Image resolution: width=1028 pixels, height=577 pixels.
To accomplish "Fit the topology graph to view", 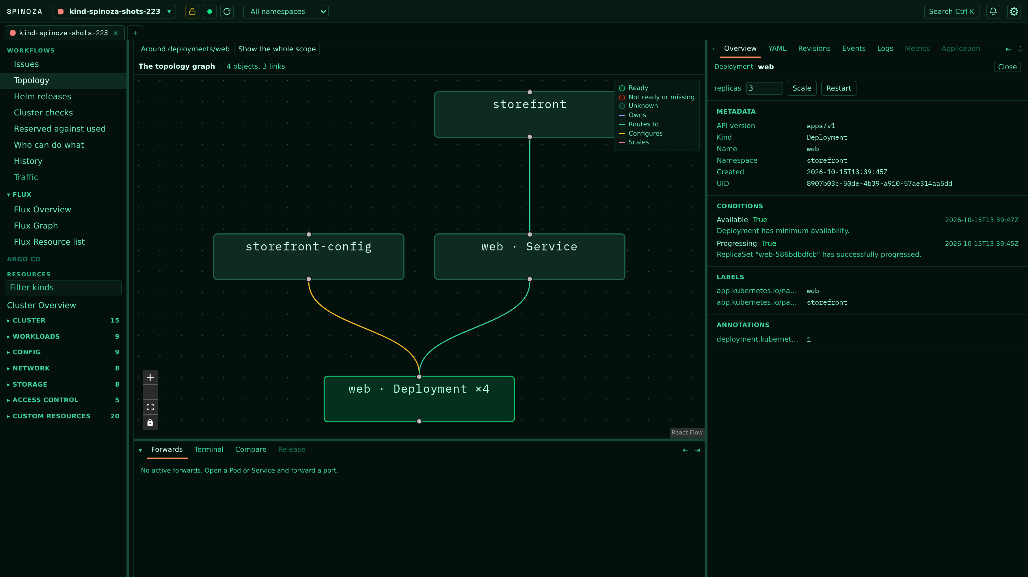I will 150,407.
